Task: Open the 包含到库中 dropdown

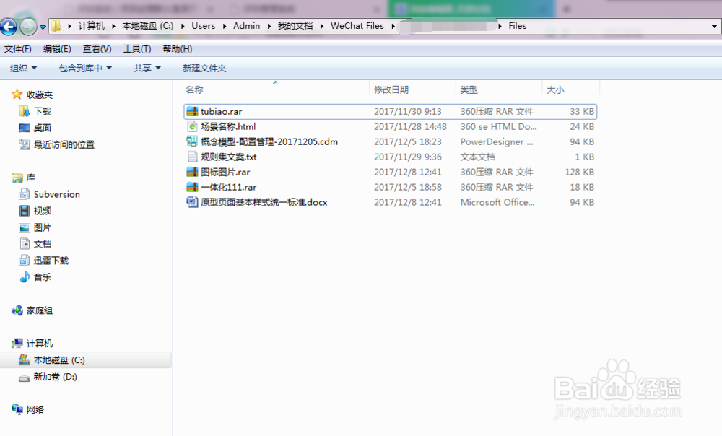Action: (x=85, y=68)
